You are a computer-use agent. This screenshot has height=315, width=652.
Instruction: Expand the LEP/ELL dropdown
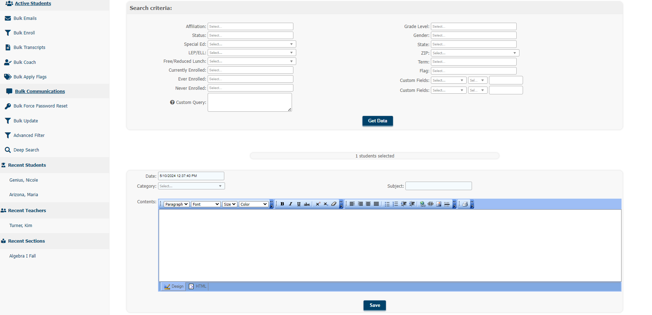click(x=252, y=52)
